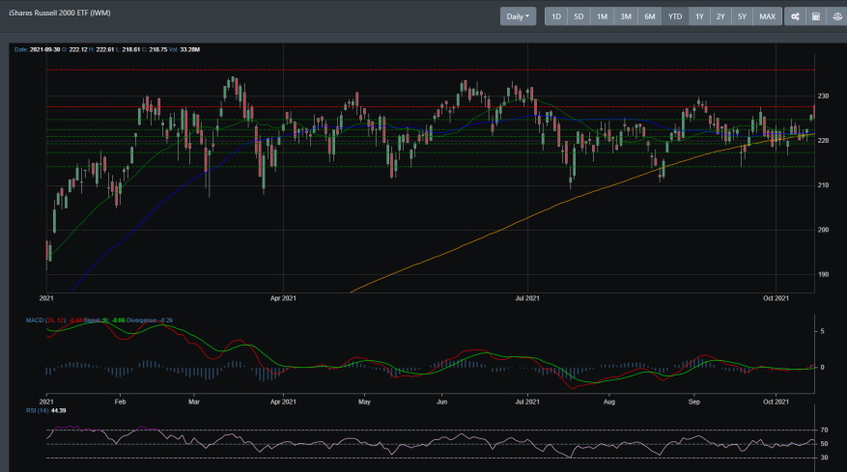847x472 pixels.
Task: Choose the 6M time range
Action: 650,16
